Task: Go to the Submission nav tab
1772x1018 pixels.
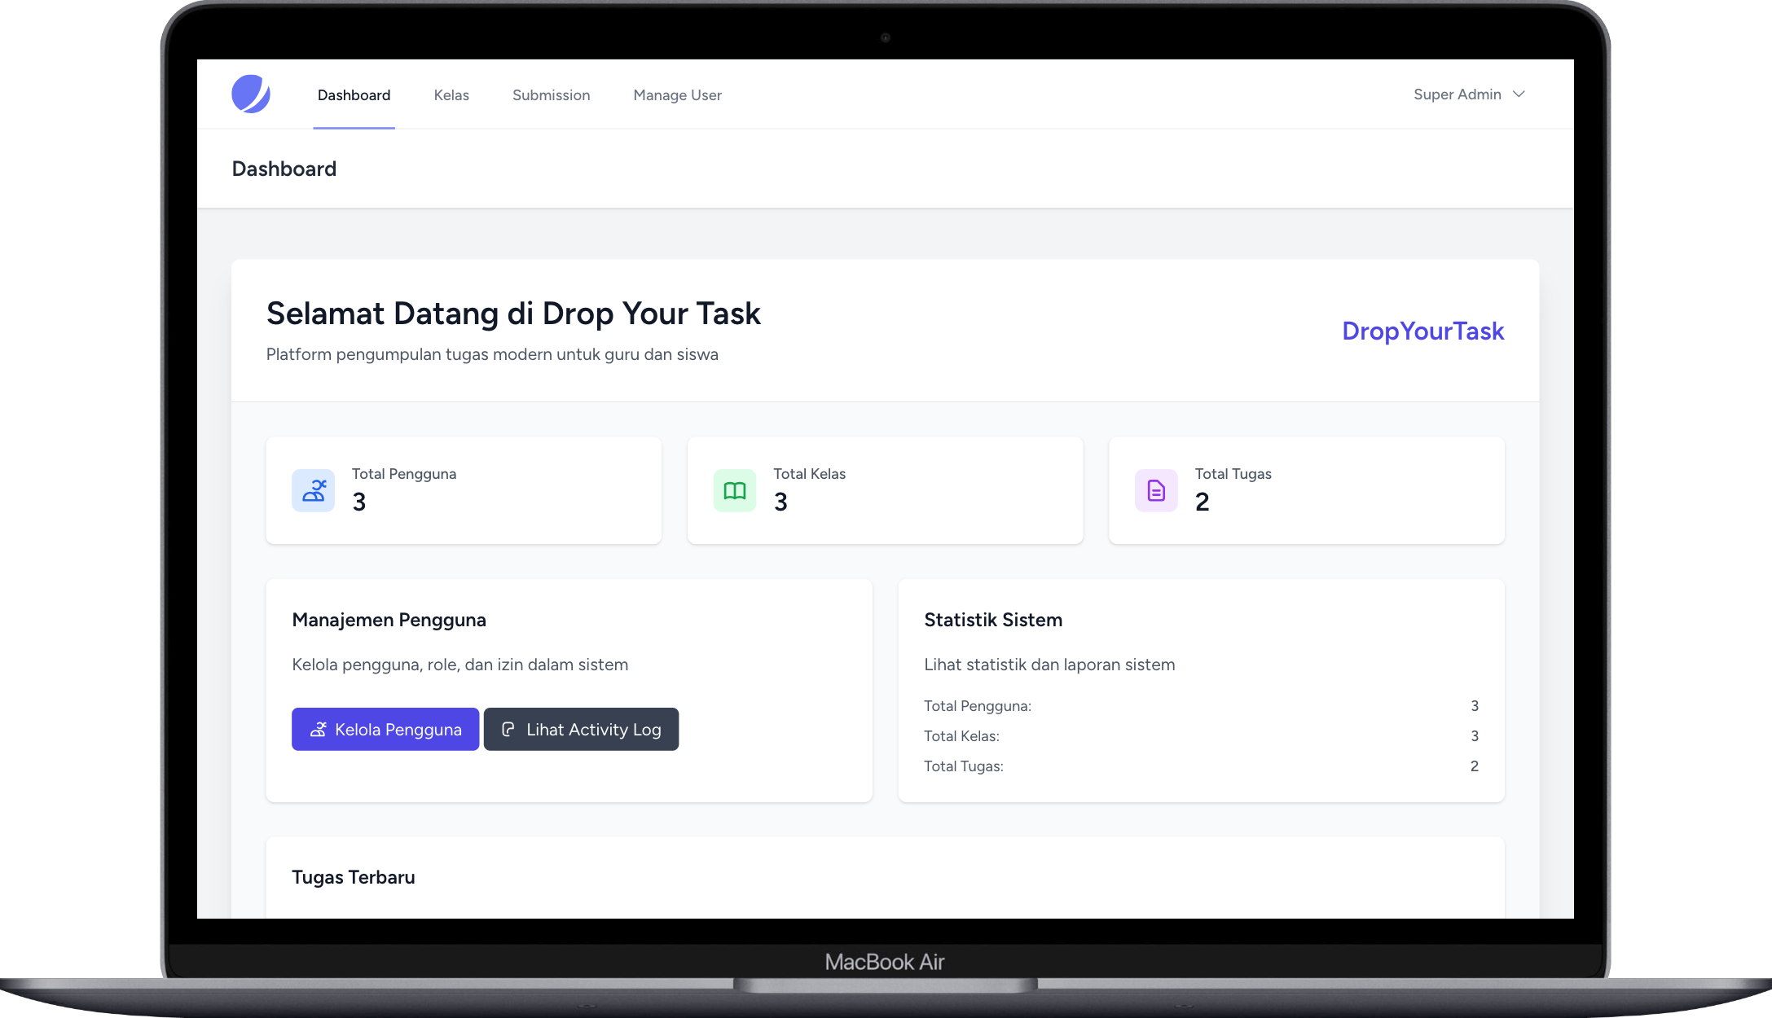Action: (551, 95)
